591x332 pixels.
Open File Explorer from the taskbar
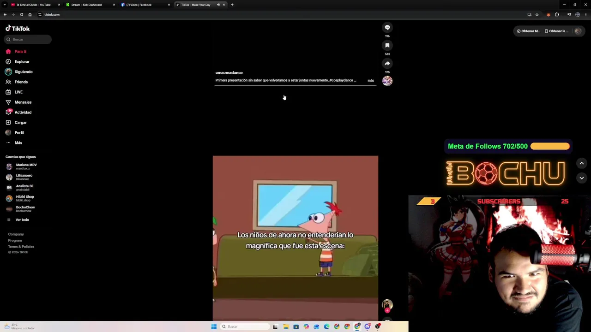[x=286, y=326]
